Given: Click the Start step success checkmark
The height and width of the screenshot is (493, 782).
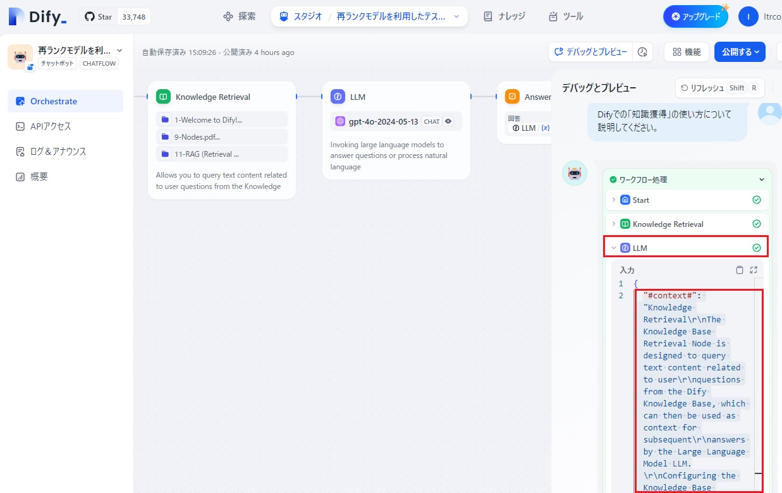Looking at the screenshot, I should [x=757, y=200].
